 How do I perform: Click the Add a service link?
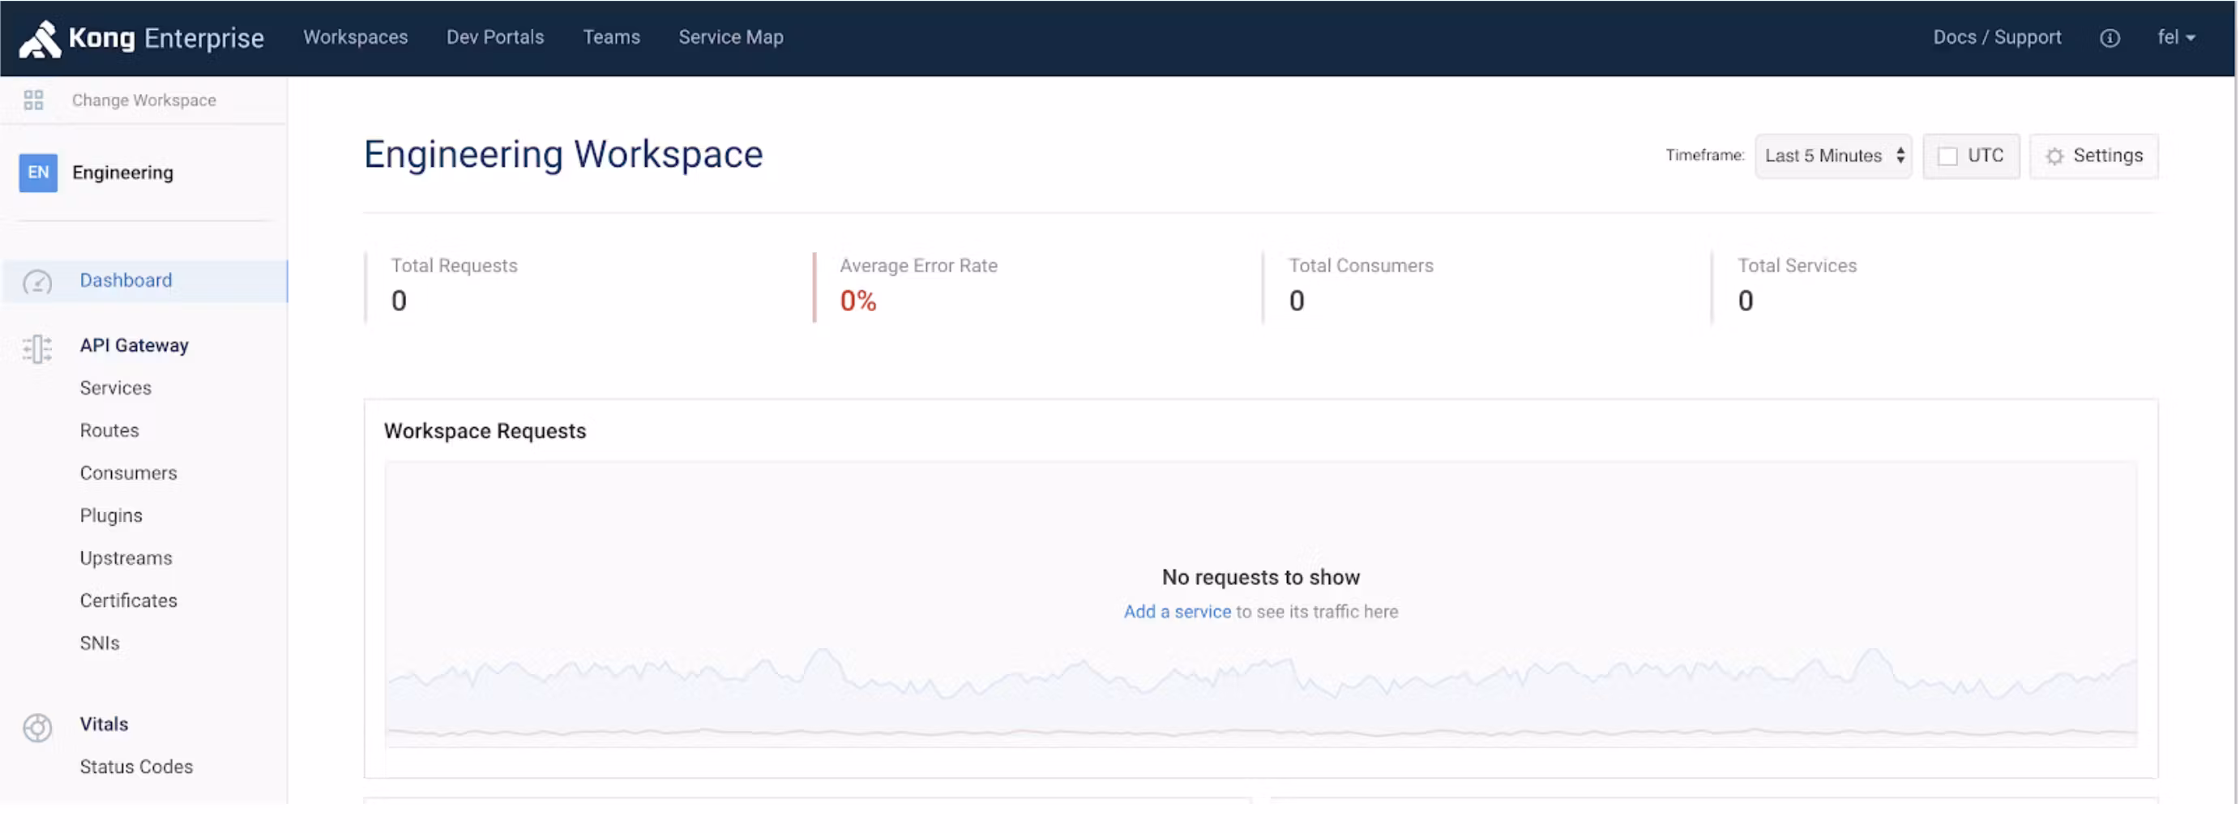1177,611
